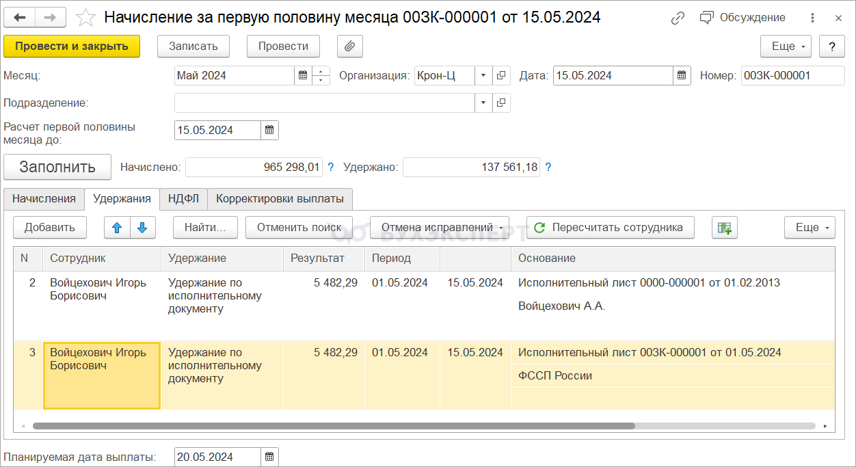Open the Крон-Ц organization card icon
The width and height of the screenshot is (856, 467).
click(x=502, y=75)
